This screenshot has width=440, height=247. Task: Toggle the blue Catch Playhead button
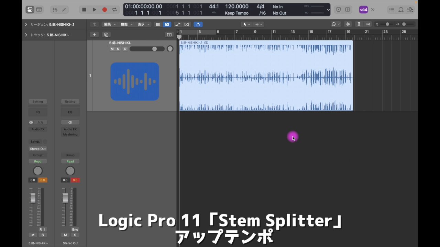[198, 24]
